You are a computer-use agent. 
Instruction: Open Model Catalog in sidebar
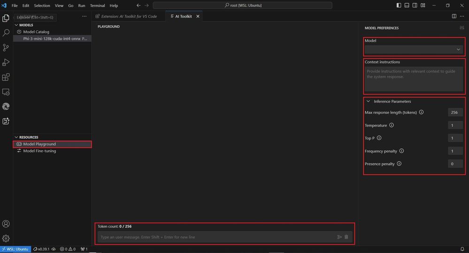click(x=52, y=32)
